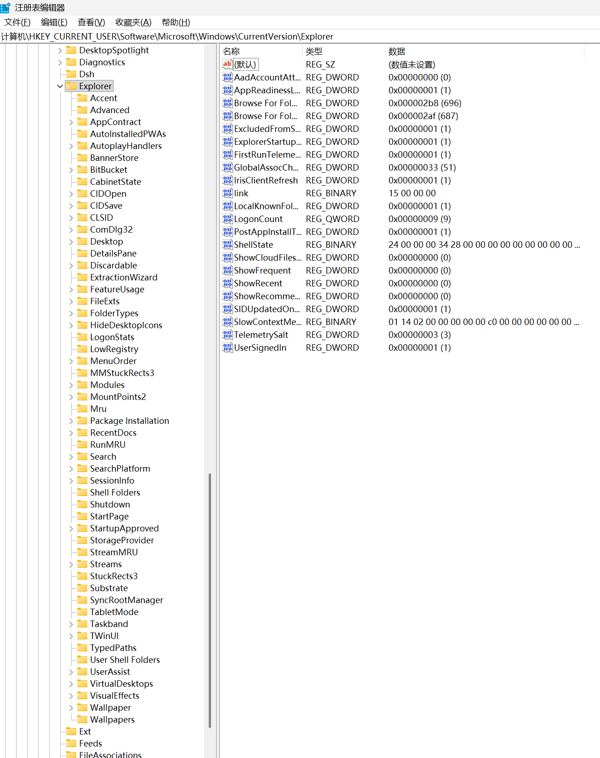Screen dimensions: 600x758
Task: Click the icon next to GlobalAssocCh...
Action: point(228,167)
